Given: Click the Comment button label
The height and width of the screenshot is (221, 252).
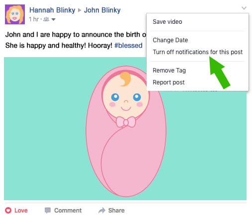Looking at the screenshot, I should point(68,211).
